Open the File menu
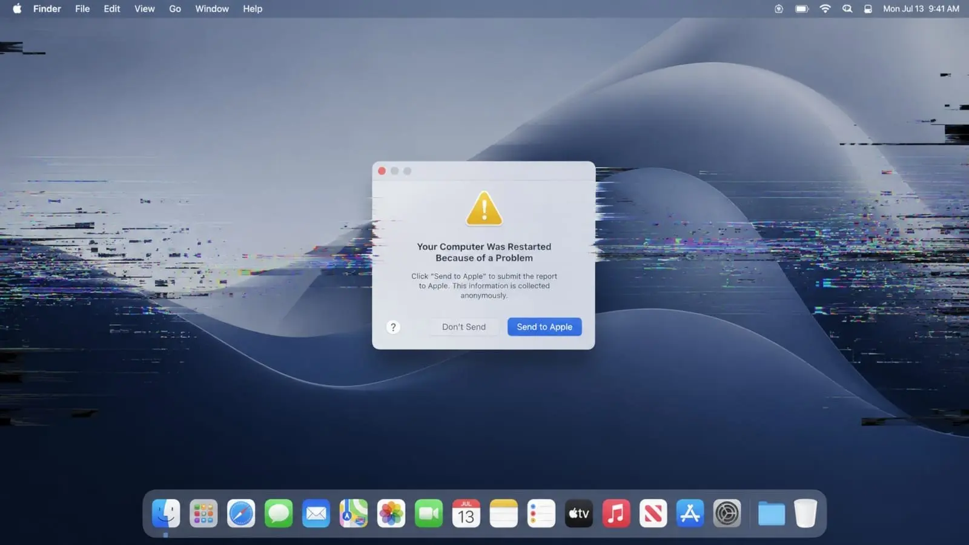 82,8
